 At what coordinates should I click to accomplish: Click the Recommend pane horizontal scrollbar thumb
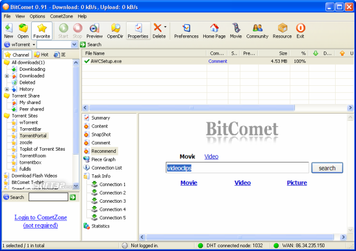coord(240,237)
